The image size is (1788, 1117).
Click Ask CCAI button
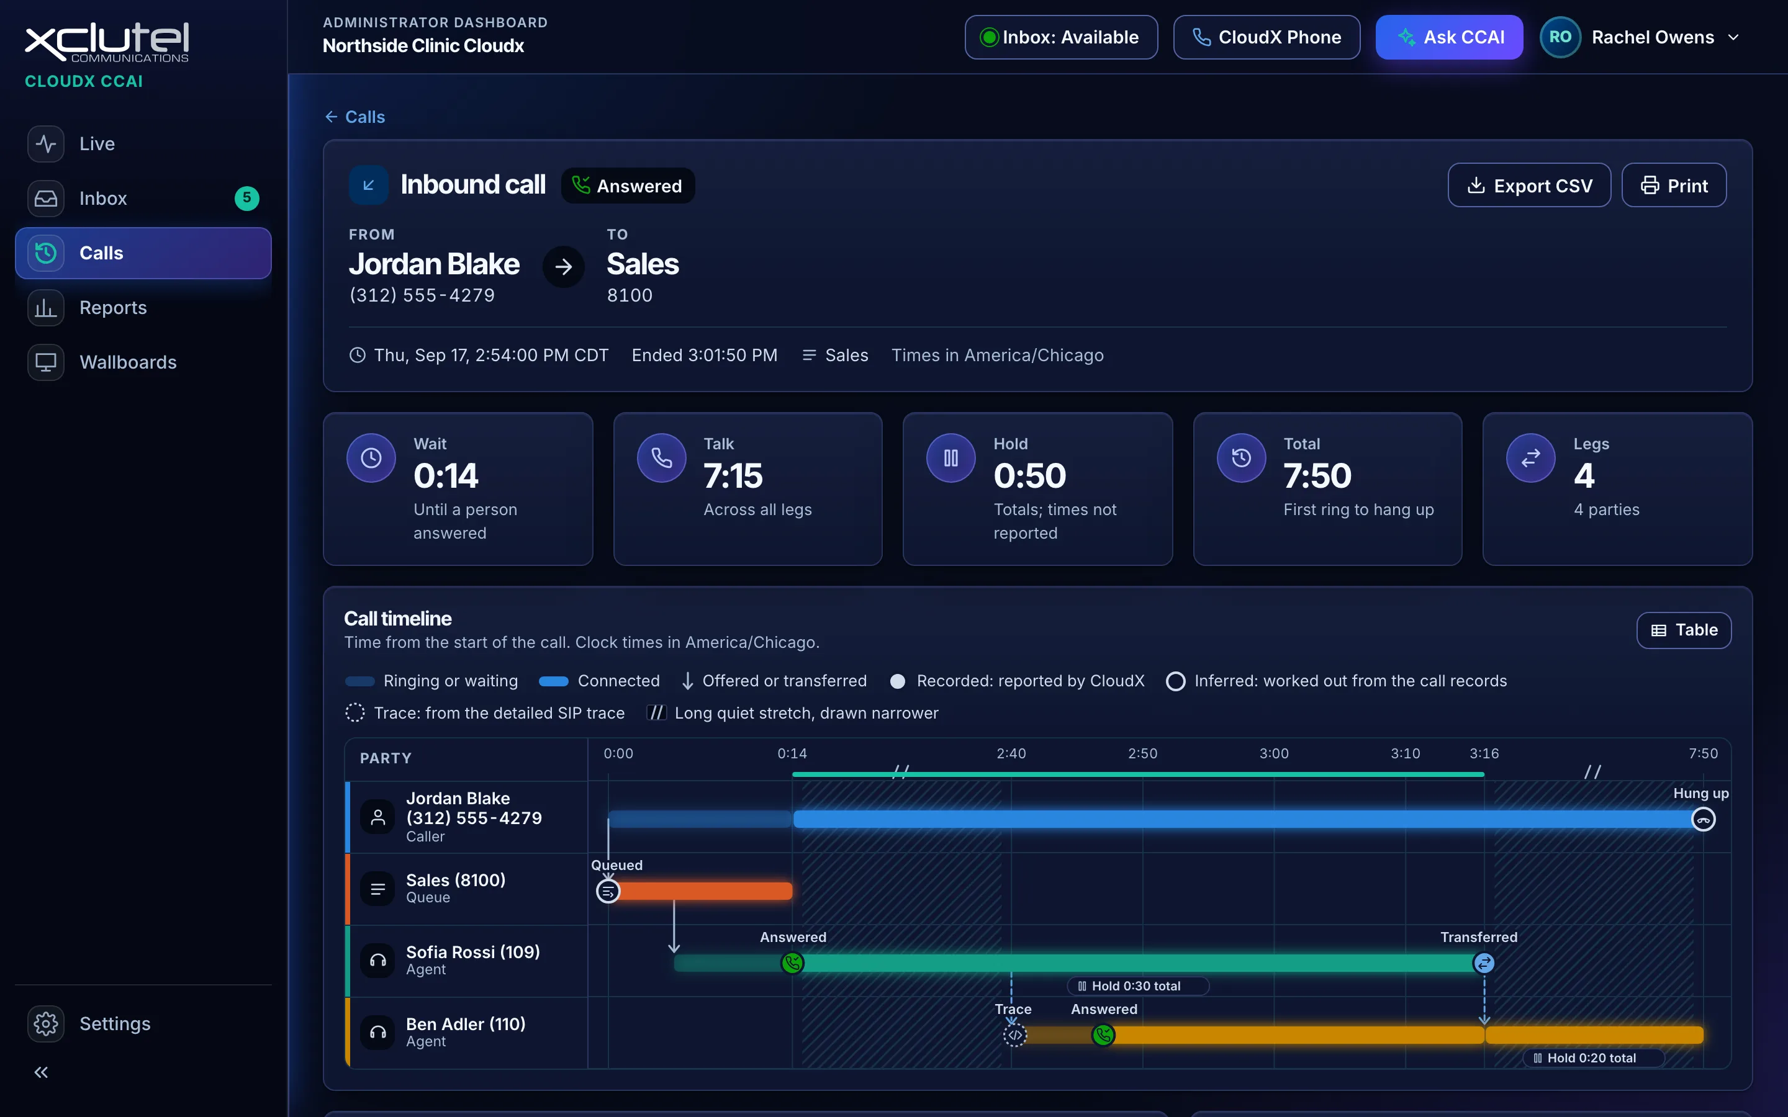(x=1449, y=37)
